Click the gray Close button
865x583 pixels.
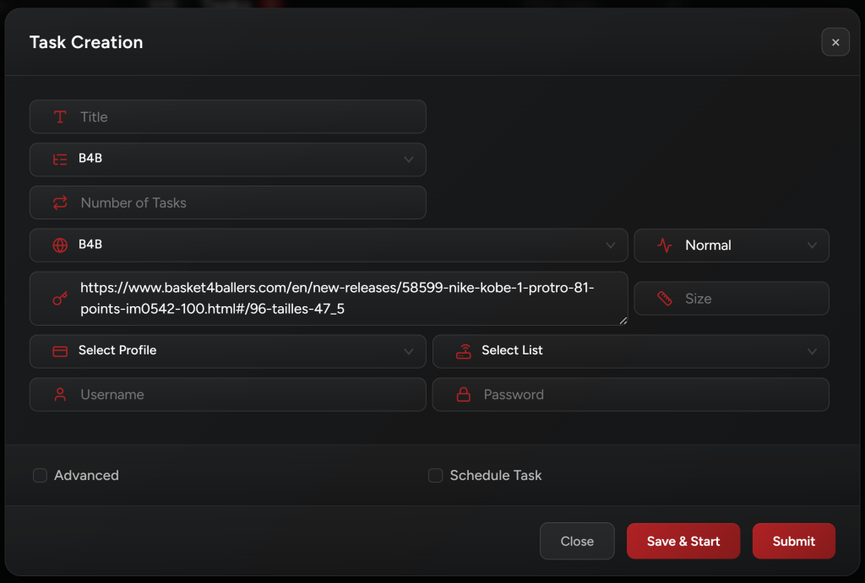coord(577,541)
